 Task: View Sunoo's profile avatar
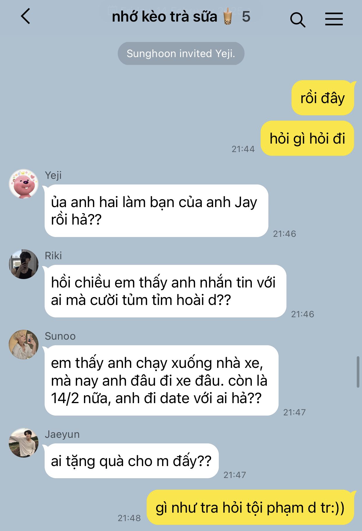24,345
